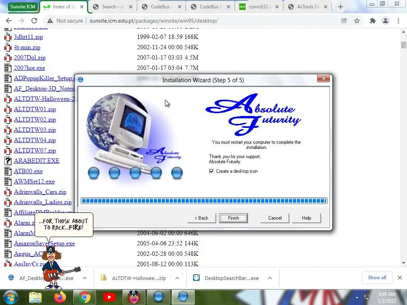Click the Not secure warning icon

point(50,21)
